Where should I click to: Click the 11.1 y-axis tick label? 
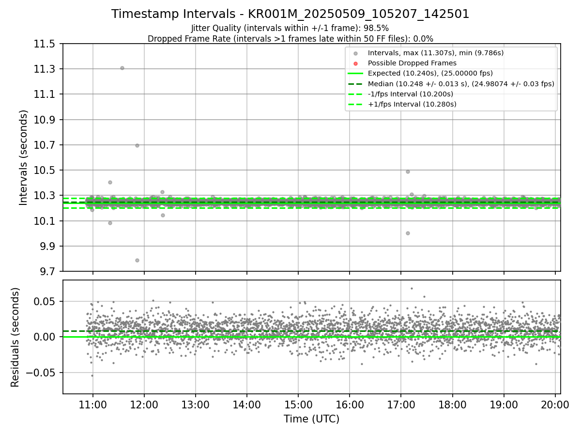coord(46,94)
